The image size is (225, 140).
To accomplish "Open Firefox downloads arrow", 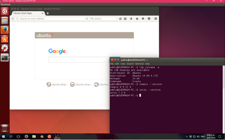I will [x=131, y=19].
